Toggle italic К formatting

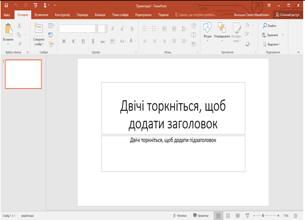pyautogui.click(x=73, y=41)
